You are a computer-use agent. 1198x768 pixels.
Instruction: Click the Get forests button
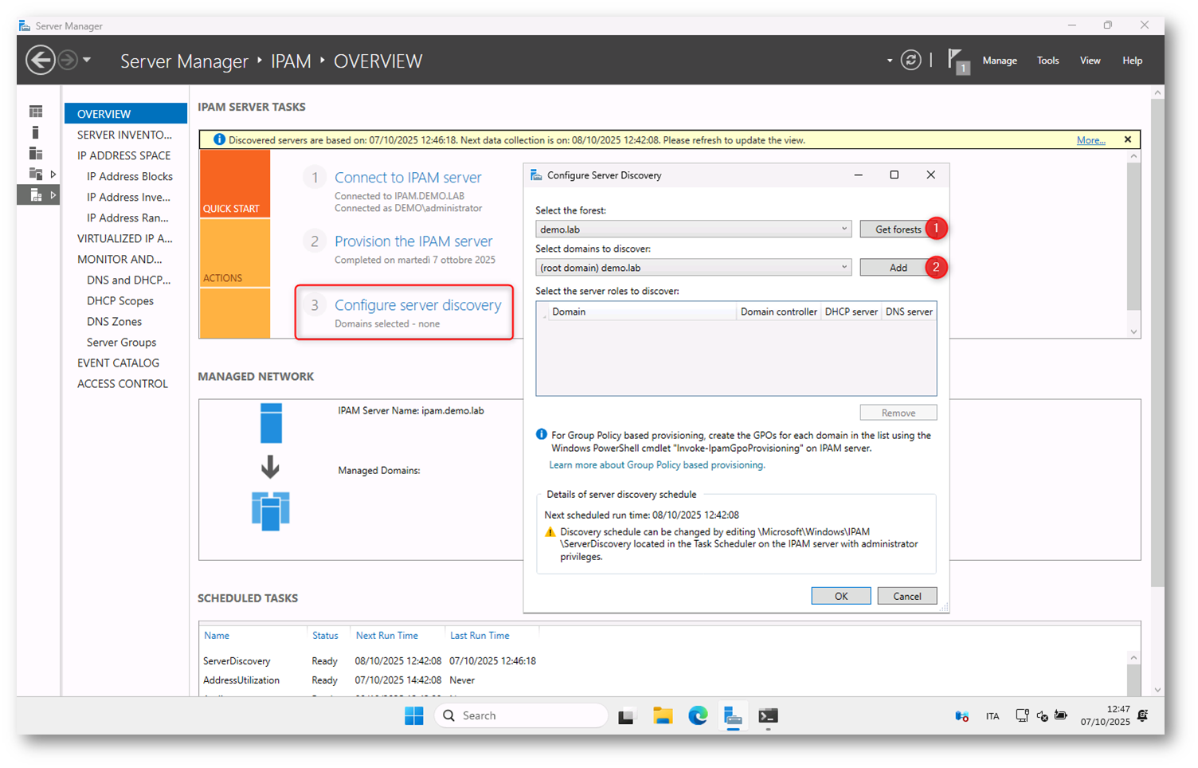pos(897,229)
